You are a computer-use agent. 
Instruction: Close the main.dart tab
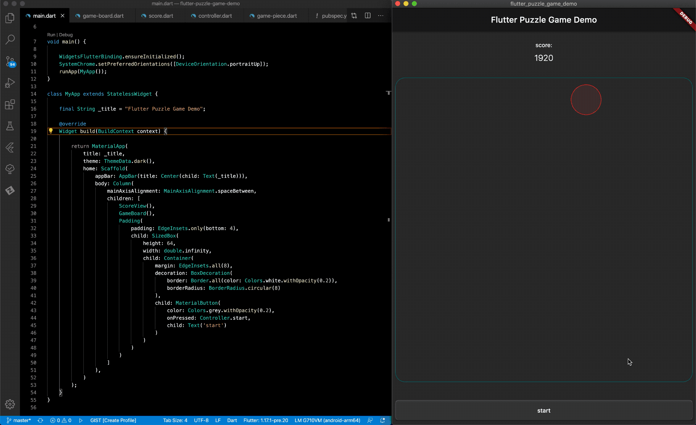pyautogui.click(x=63, y=16)
